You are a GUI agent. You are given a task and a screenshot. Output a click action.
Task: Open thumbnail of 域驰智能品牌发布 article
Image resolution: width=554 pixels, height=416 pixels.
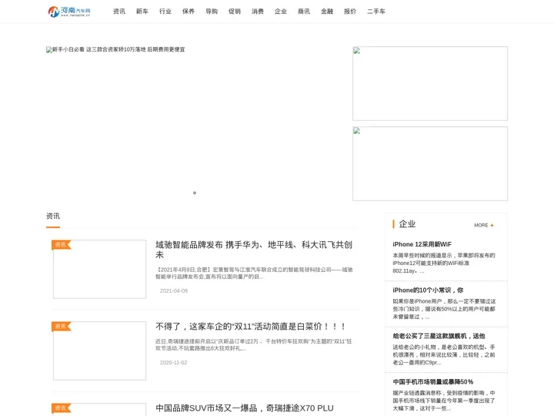pyautogui.click(x=99, y=269)
